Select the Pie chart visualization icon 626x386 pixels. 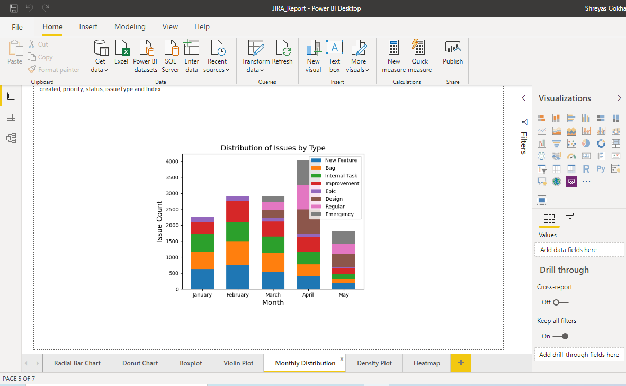pos(586,143)
